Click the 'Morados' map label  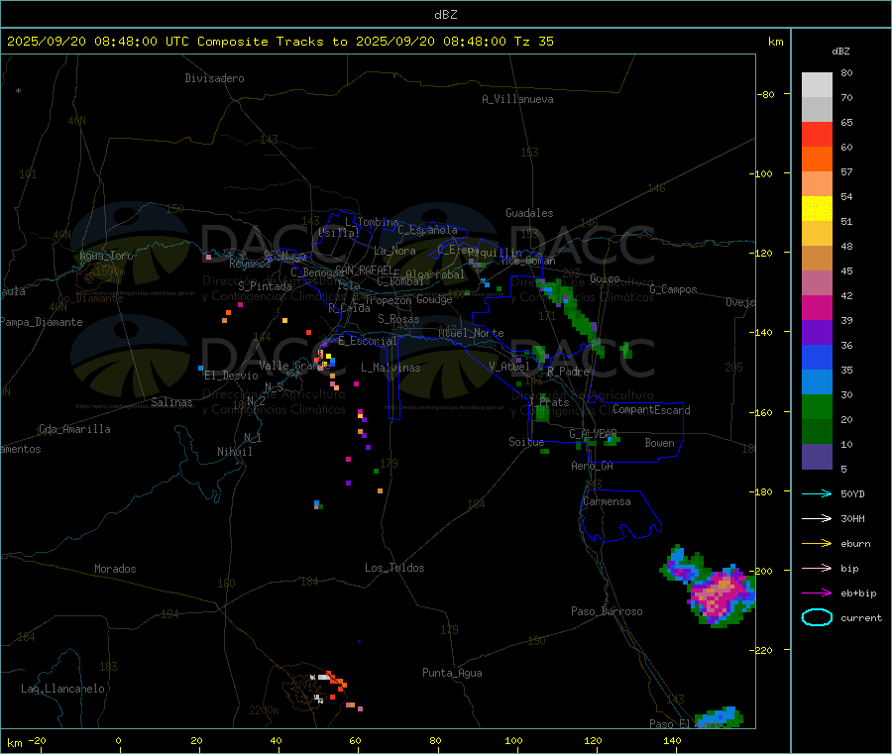pos(115,569)
